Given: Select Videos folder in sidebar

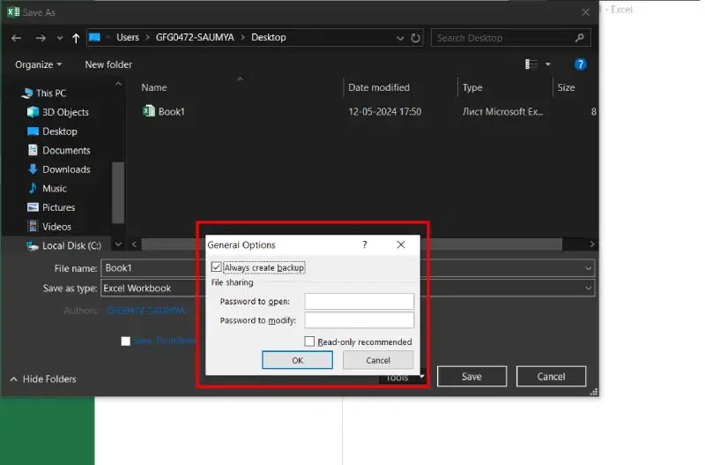Looking at the screenshot, I should [49, 227].
